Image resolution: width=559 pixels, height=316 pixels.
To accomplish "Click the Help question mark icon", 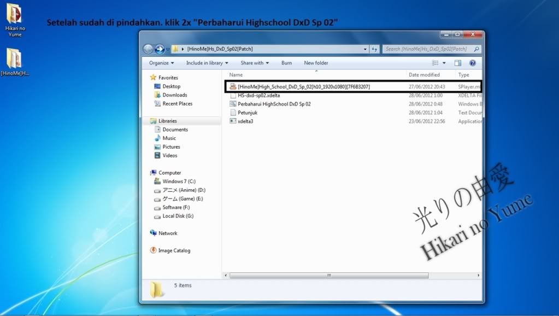I will (472, 63).
